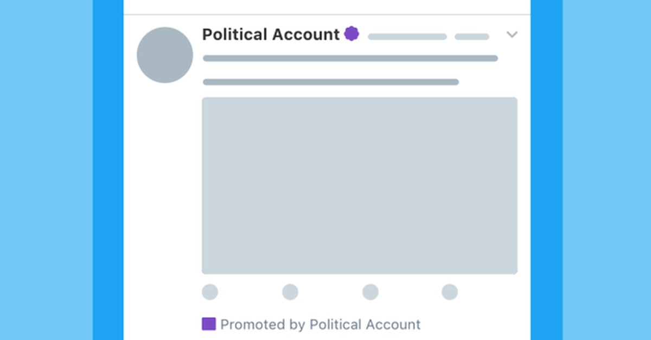Click the dark blue border left of tweet

click(x=108, y=170)
